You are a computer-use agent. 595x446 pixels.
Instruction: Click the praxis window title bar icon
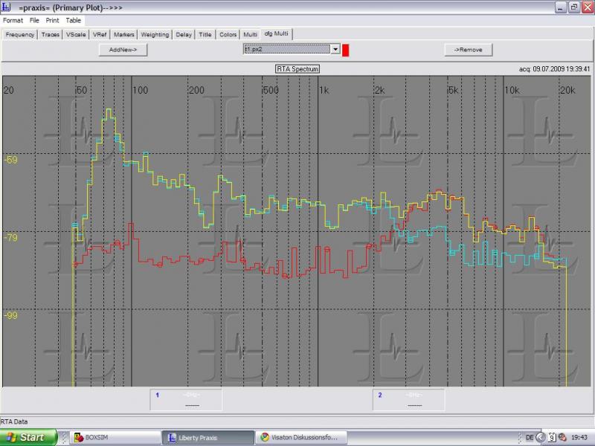point(6,7)
